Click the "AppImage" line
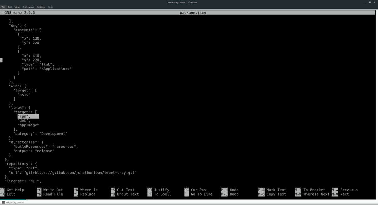 pyautogui.click(x=28, y=125)
